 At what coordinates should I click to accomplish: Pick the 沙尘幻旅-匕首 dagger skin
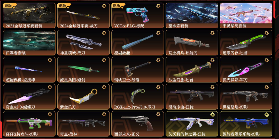(192, 70)
